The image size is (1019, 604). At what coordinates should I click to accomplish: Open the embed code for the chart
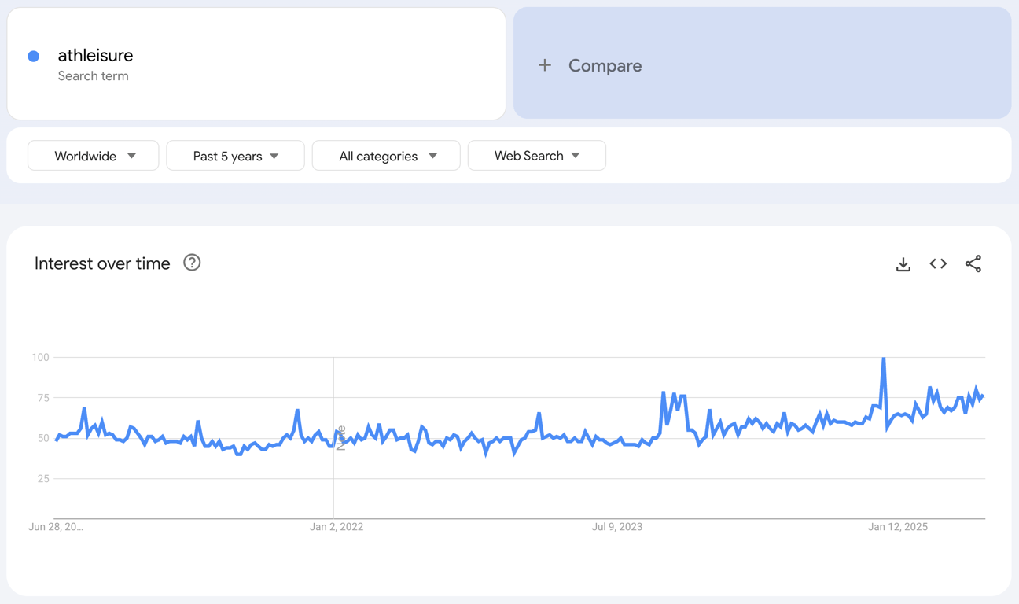coord(938,264)
